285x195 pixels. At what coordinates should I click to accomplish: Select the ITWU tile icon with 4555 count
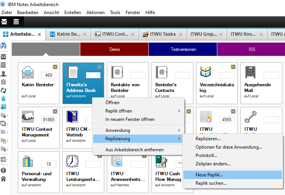[x=206, y=117]
